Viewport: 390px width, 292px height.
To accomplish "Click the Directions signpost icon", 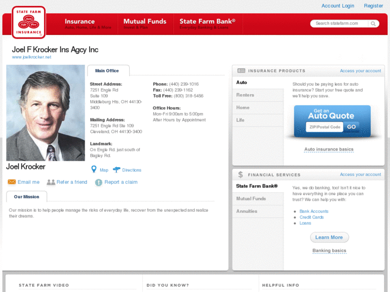I will (116, 170).
